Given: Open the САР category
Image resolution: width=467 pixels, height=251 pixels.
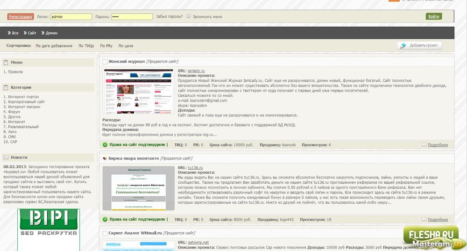Looking at the screenshot, I should tap(14, 142).
